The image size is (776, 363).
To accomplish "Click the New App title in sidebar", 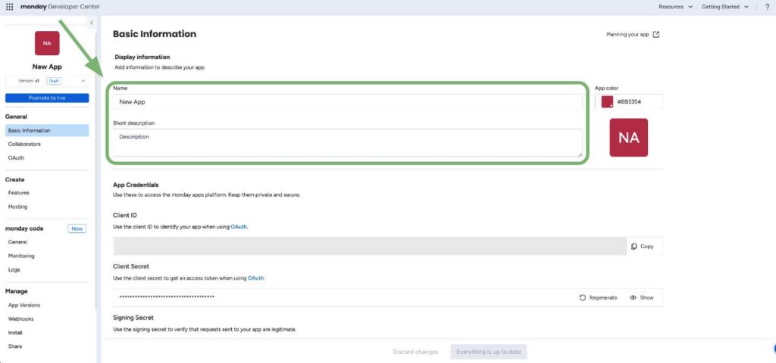I will pos(47,67).
